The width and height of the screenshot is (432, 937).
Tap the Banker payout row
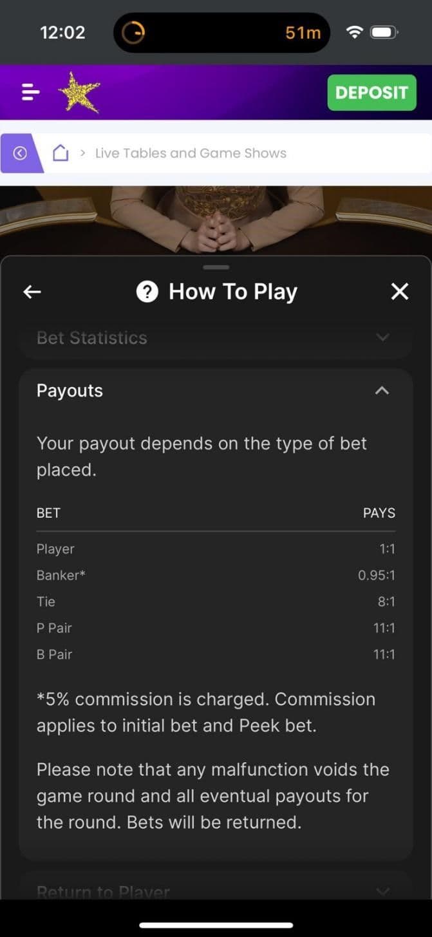[216, 575]
